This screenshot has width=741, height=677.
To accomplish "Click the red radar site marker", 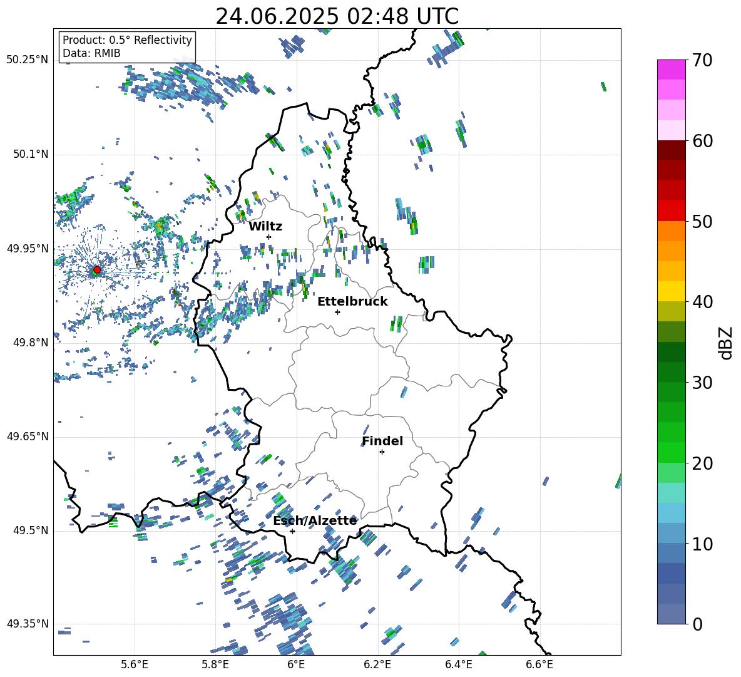I will (x=97, y=270).
